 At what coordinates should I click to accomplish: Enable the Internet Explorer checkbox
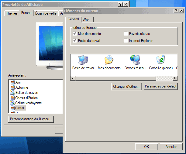(x=126, y=40)
